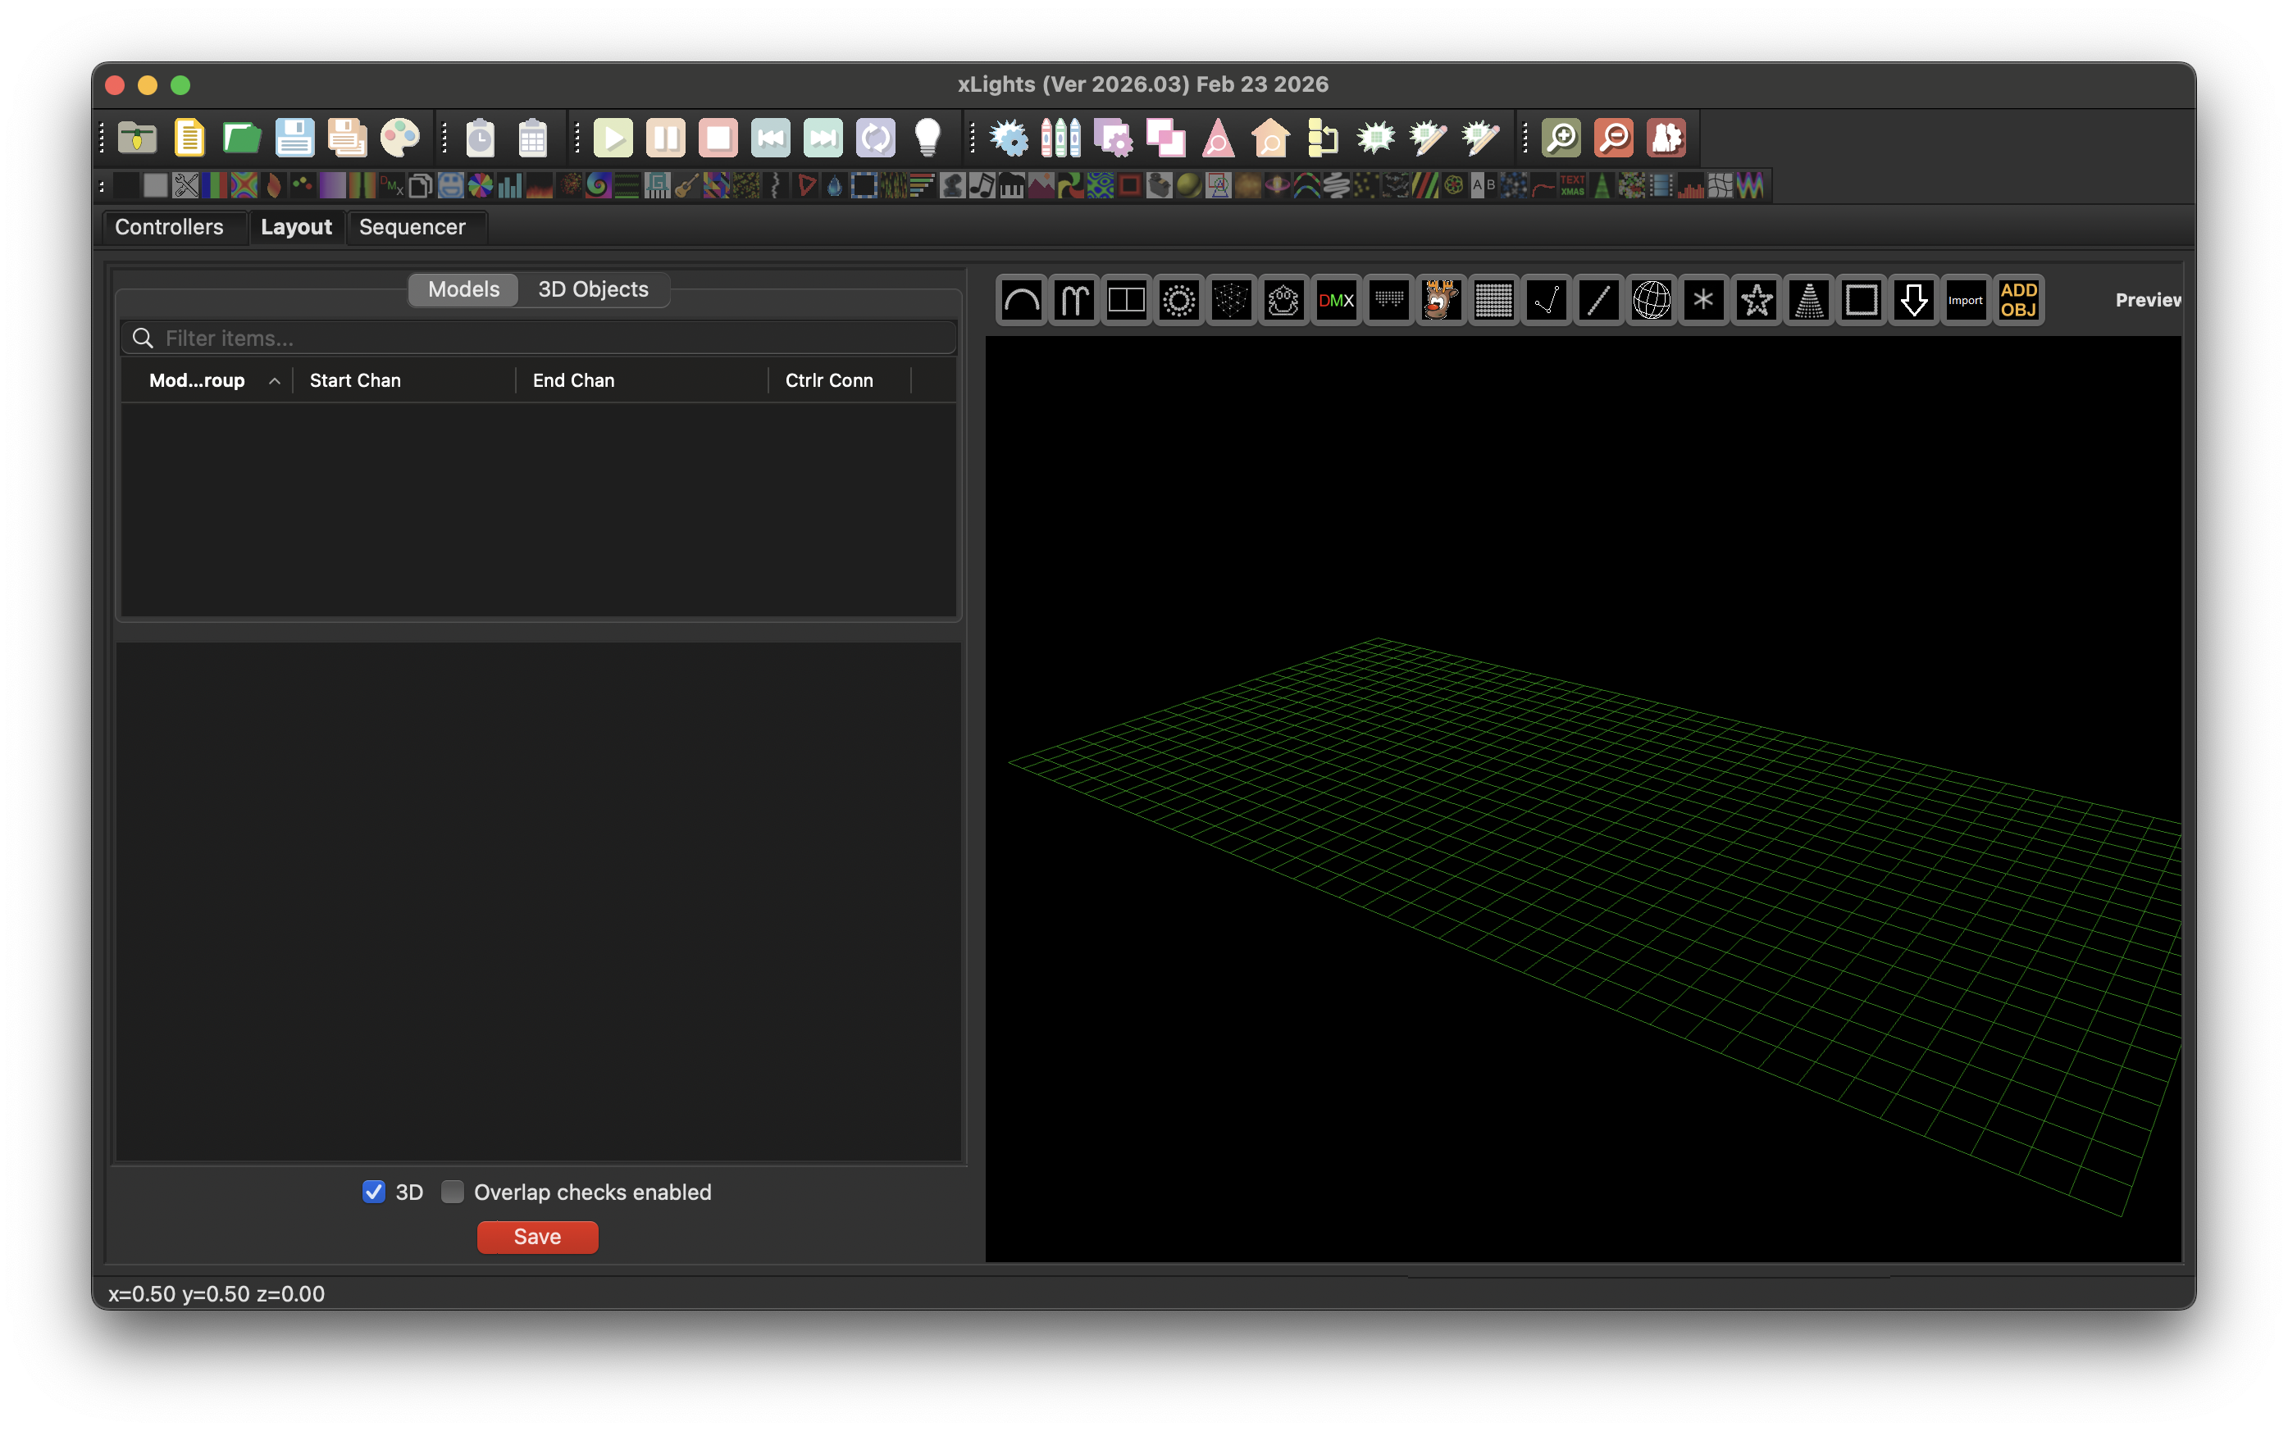This screenshot has height=1431, width=2288.
Task: Add a Sphere model
Action: tap(1652, 301)
